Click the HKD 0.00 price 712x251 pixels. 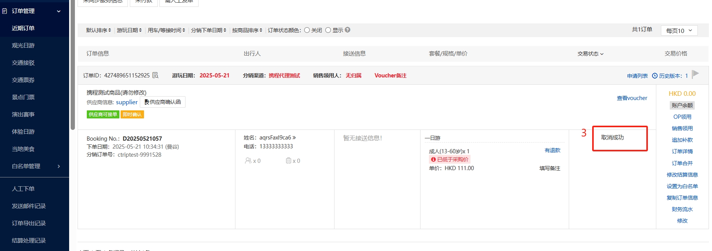(682, 94)
